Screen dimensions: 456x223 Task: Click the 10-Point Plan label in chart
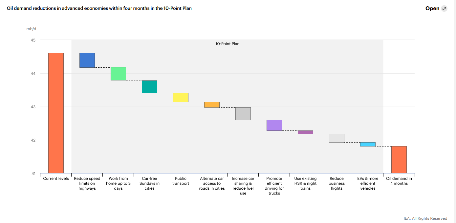click(227, 44)
